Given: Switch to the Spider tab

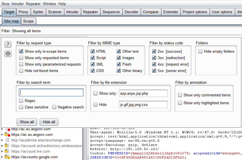Looking at the screenshot, I should point(38,12).
